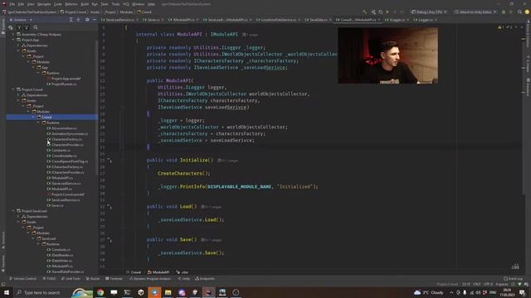The image size is (531, 298).
Task: Select the Crowd folder in Solution tree
Action: click(x=46, y=118)
